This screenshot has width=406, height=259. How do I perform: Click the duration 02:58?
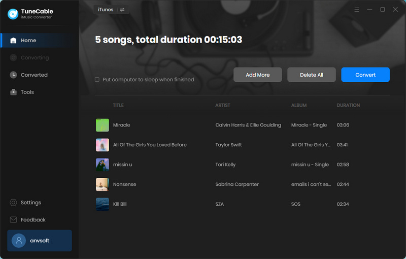click(x=343, y=165)
